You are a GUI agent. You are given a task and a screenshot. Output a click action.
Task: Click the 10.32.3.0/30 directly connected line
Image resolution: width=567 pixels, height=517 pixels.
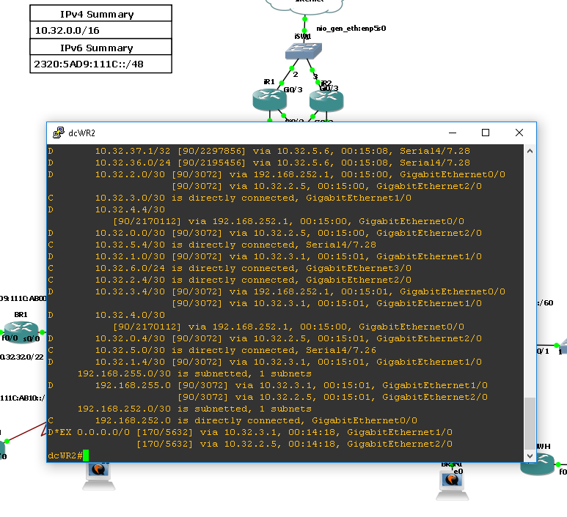230,198
